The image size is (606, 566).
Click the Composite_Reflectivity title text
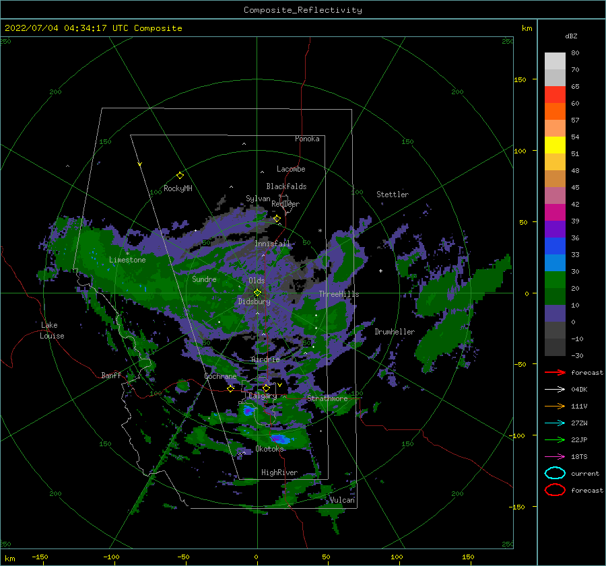303,10
